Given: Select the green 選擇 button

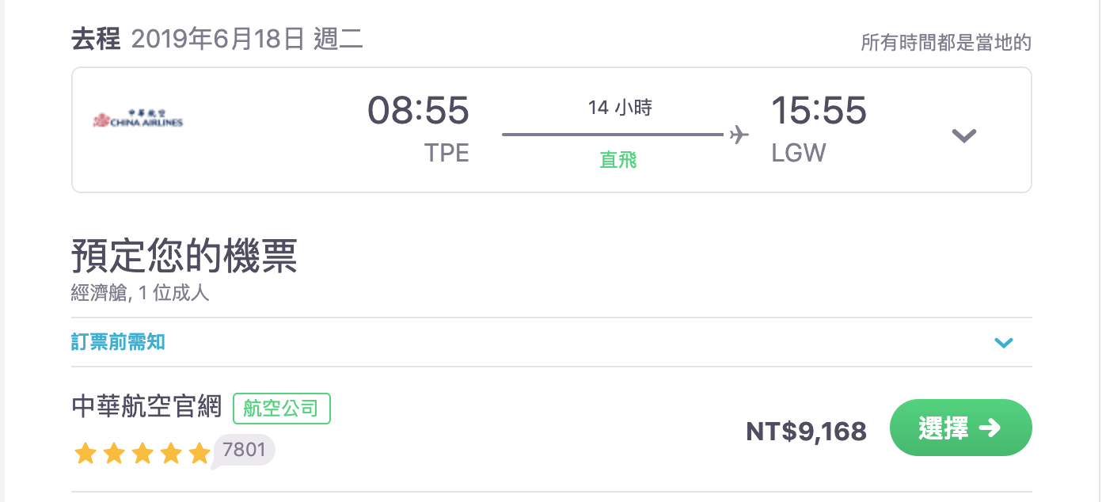Looking at the screenshot, I should 961,428.
